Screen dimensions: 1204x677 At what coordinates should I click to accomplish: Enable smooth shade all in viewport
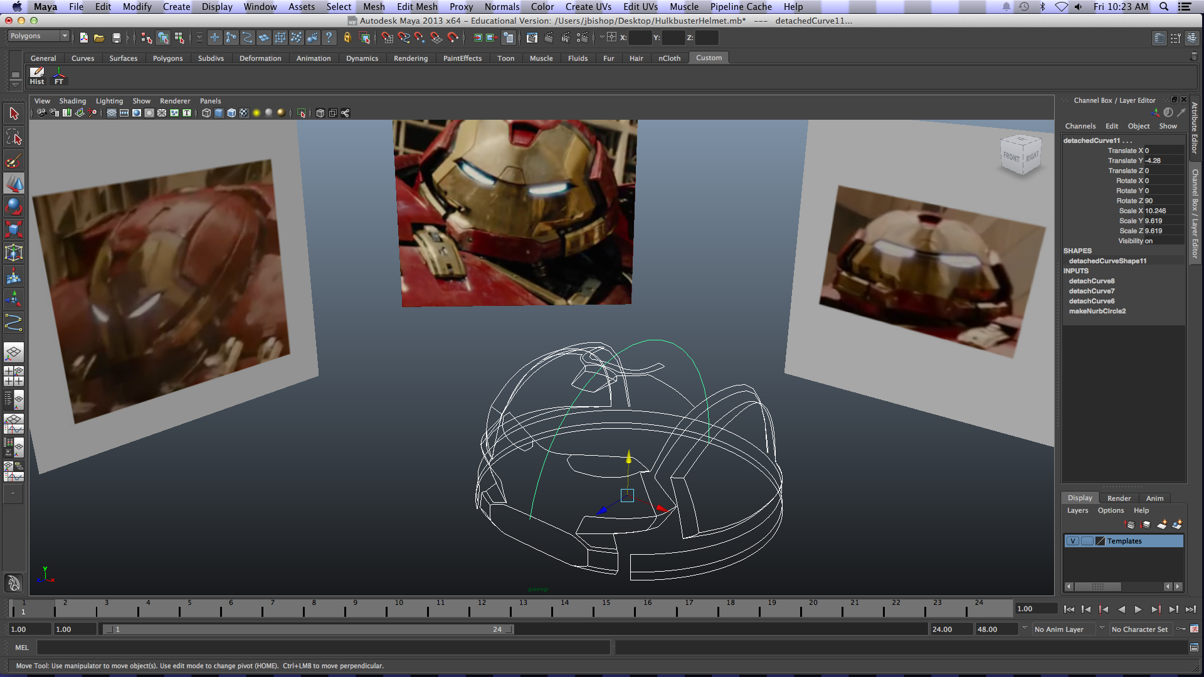[x=219, y=113]
